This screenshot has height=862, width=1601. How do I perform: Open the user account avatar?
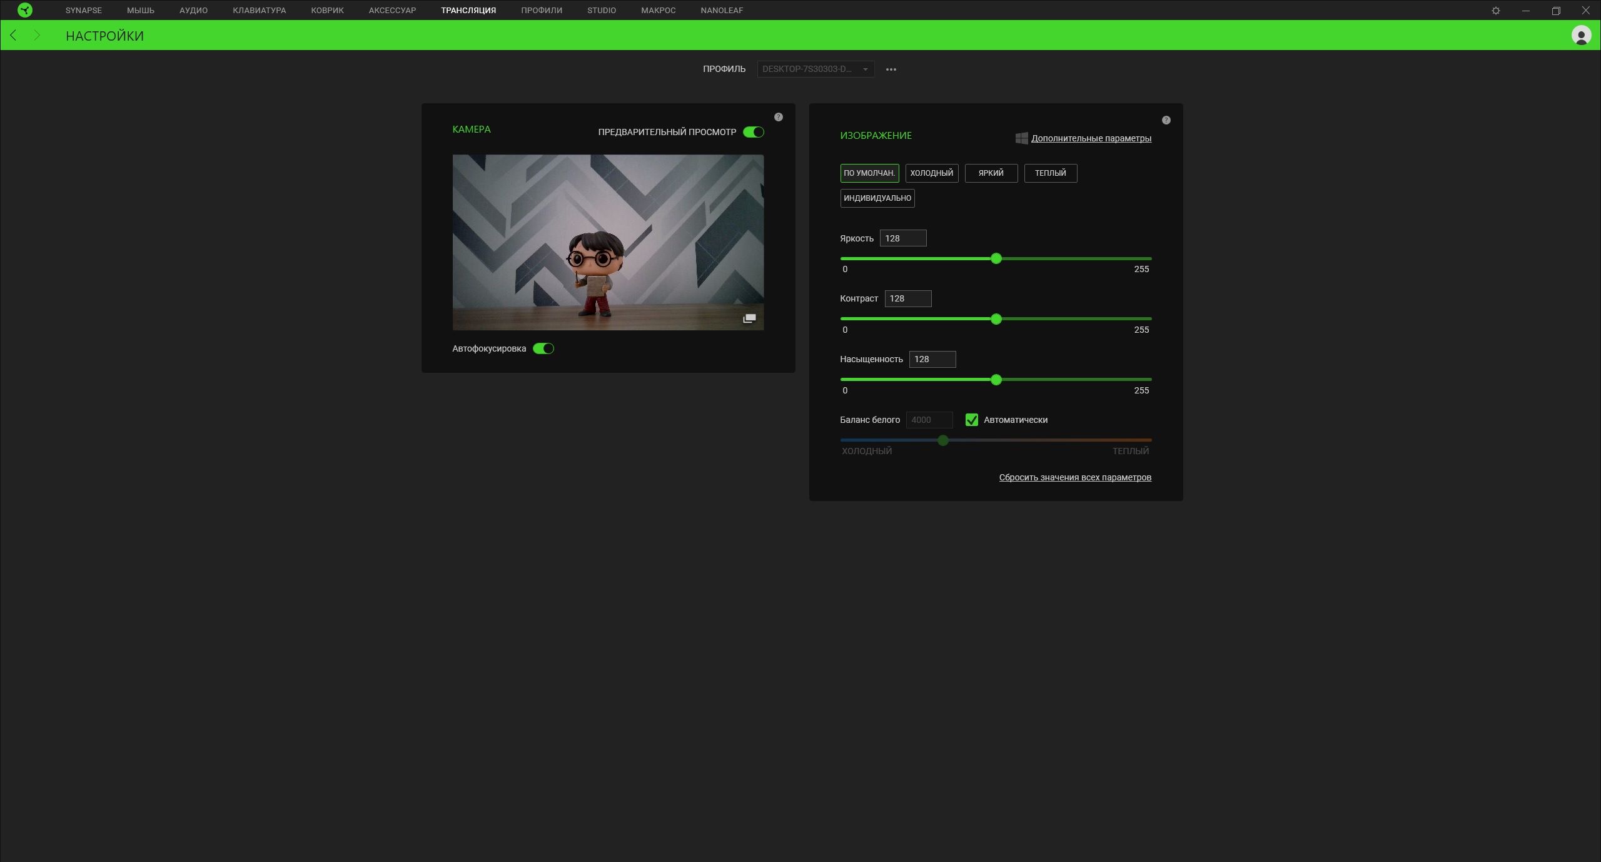click(x=1581, y=35)
